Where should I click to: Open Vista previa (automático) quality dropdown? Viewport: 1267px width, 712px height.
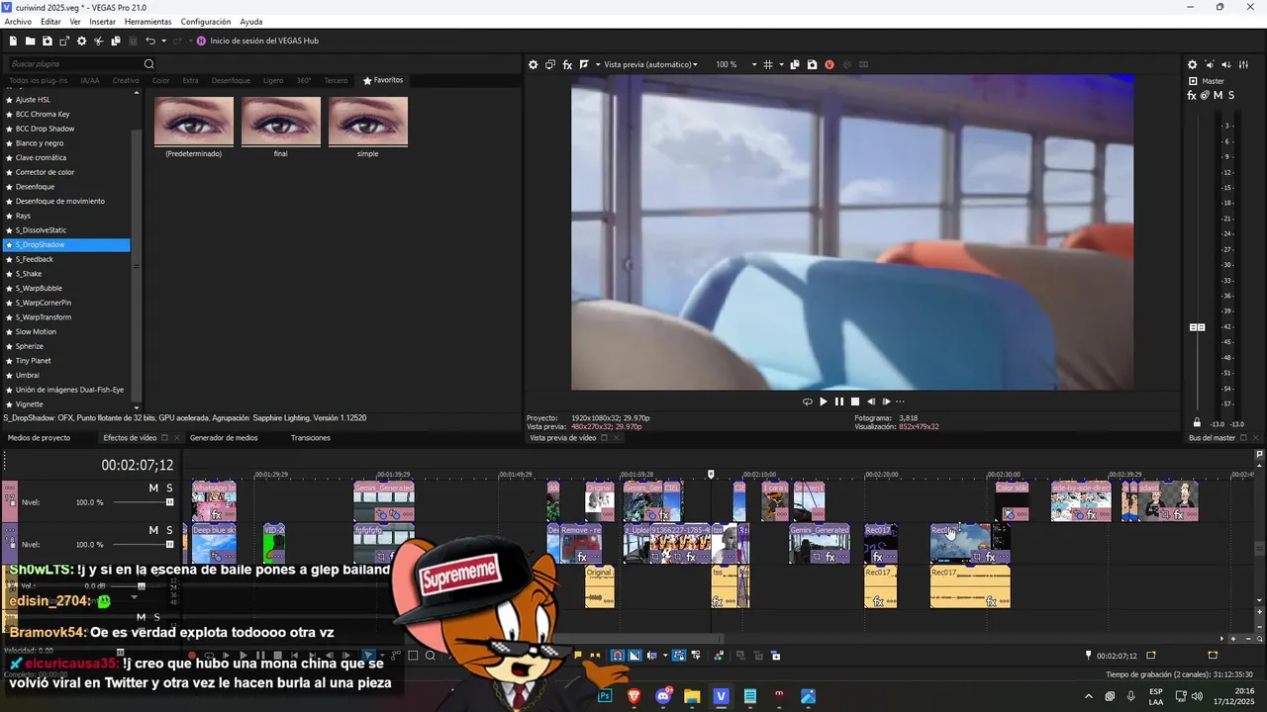(649, 64)
